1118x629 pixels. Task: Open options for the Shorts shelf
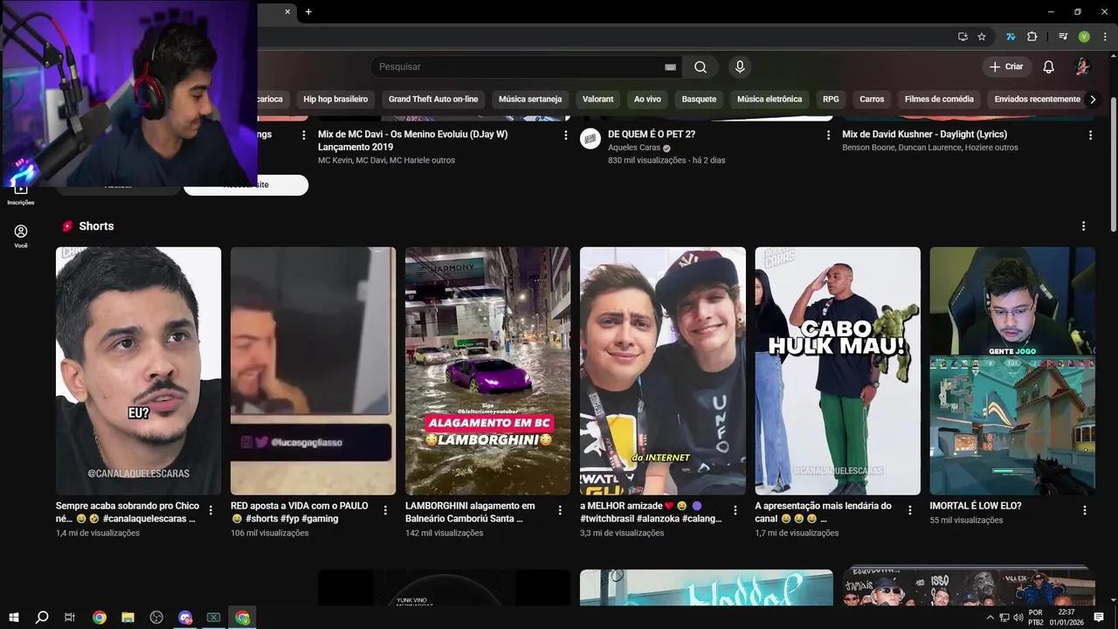point(1083,226)
